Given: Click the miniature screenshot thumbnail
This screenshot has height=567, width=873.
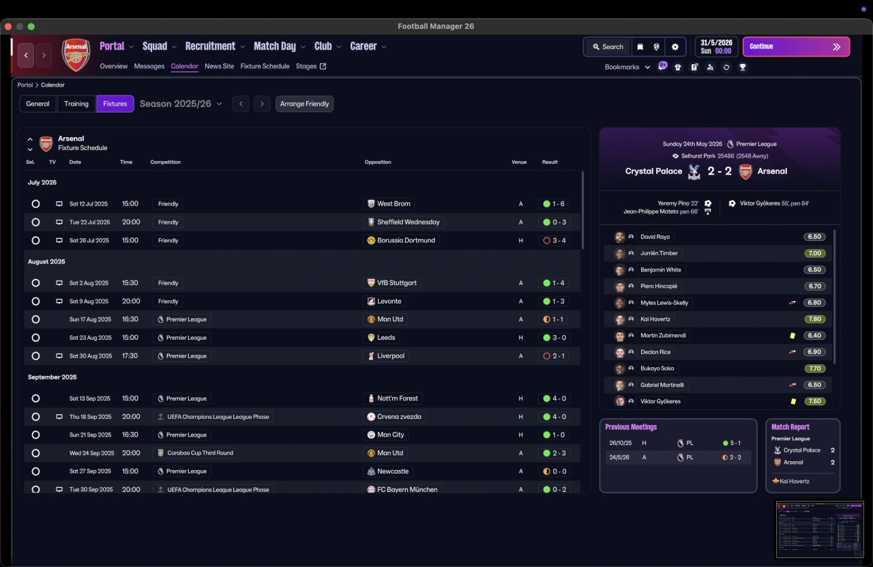Looking at the screenshot, I should (x=820, y=529).
